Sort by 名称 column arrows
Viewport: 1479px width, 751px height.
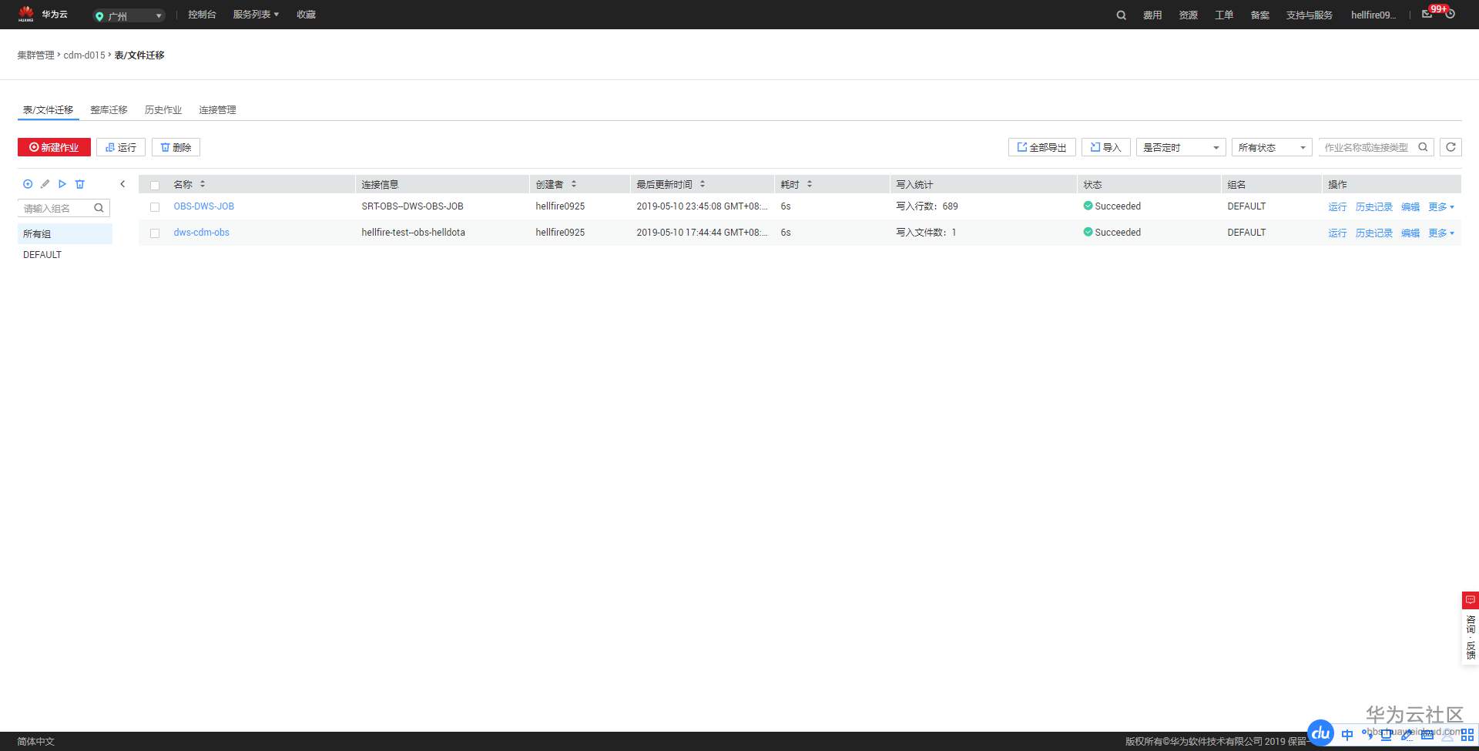click(203, 184)
